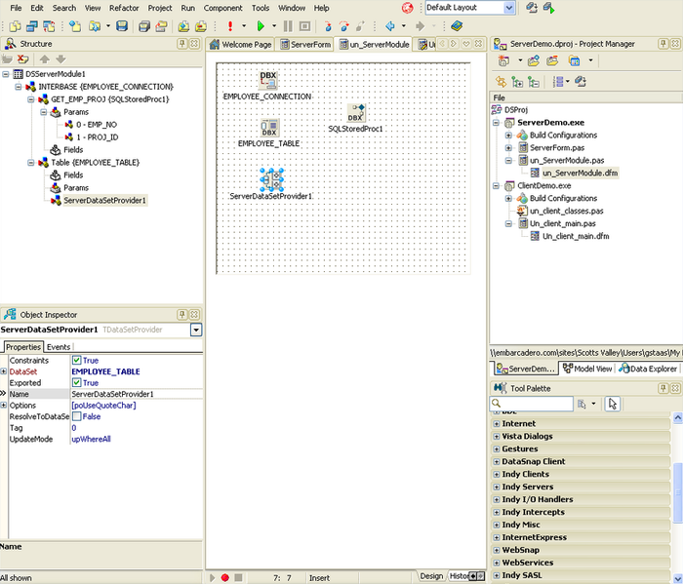The width and height of the screenshot is (683, 584).
Task: Open the Component menu
Action: (x=222, y=8)
